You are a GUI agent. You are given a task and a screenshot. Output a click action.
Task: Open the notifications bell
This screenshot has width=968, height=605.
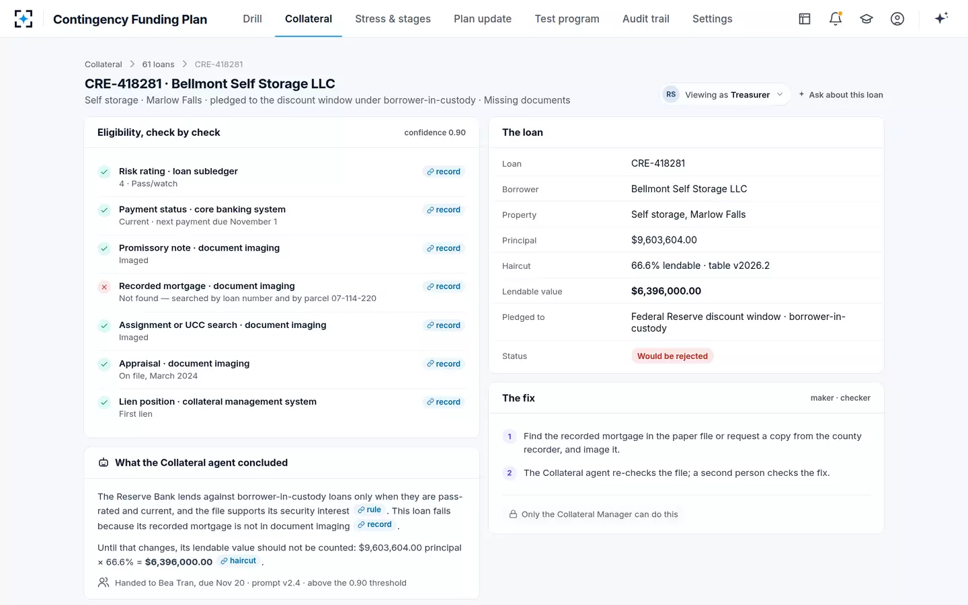pos(836,19)
